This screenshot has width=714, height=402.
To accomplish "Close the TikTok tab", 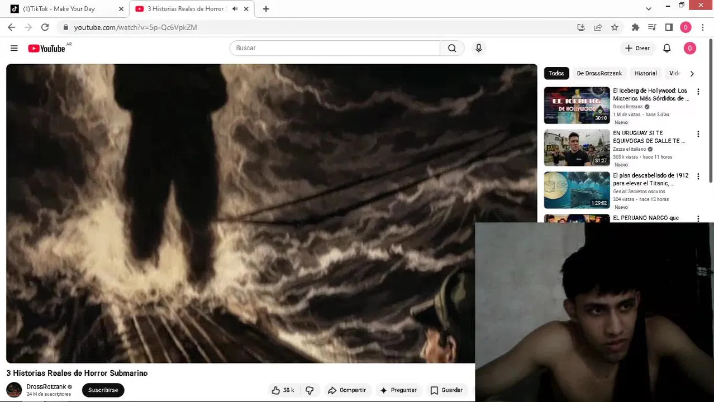I will [121, 9].
